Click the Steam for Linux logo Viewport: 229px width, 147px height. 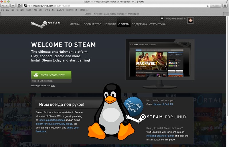156,118
